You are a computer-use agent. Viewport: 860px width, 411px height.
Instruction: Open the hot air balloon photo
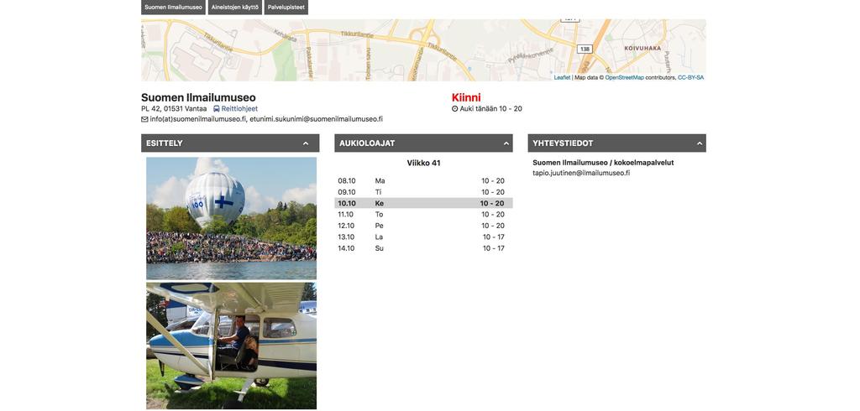(232, 219)
